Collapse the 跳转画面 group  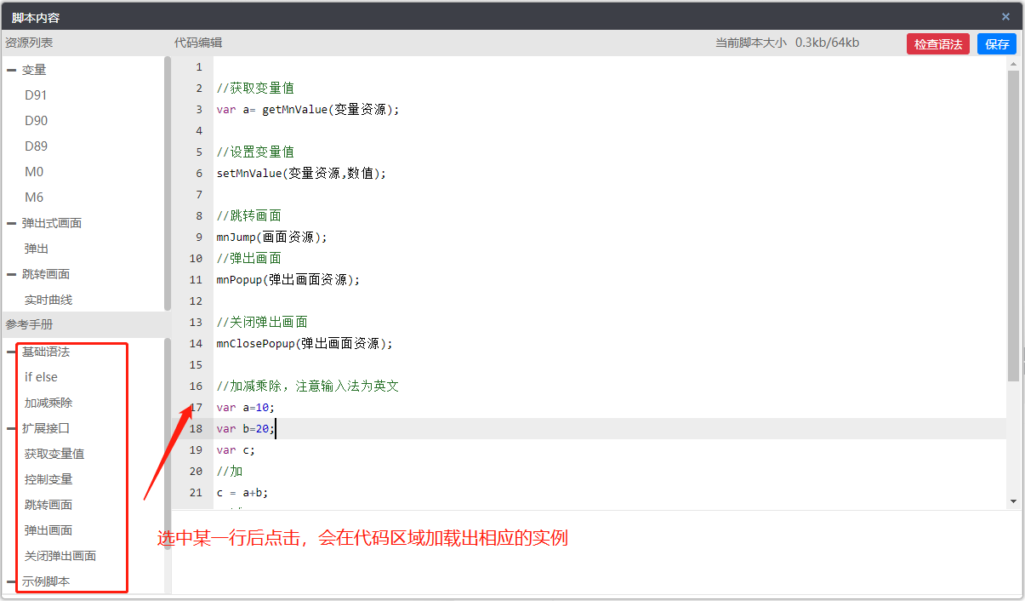12,274
